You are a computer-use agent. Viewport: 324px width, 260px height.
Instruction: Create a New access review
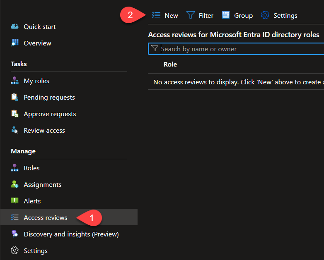(x=171, y=15)
